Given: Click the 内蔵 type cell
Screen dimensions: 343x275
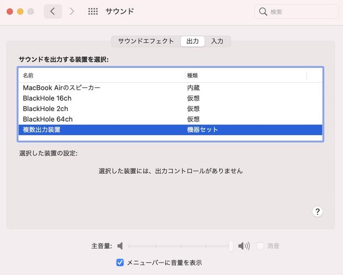Looking at the screenshot, I should pyautogui.click(x=193, y=88).
